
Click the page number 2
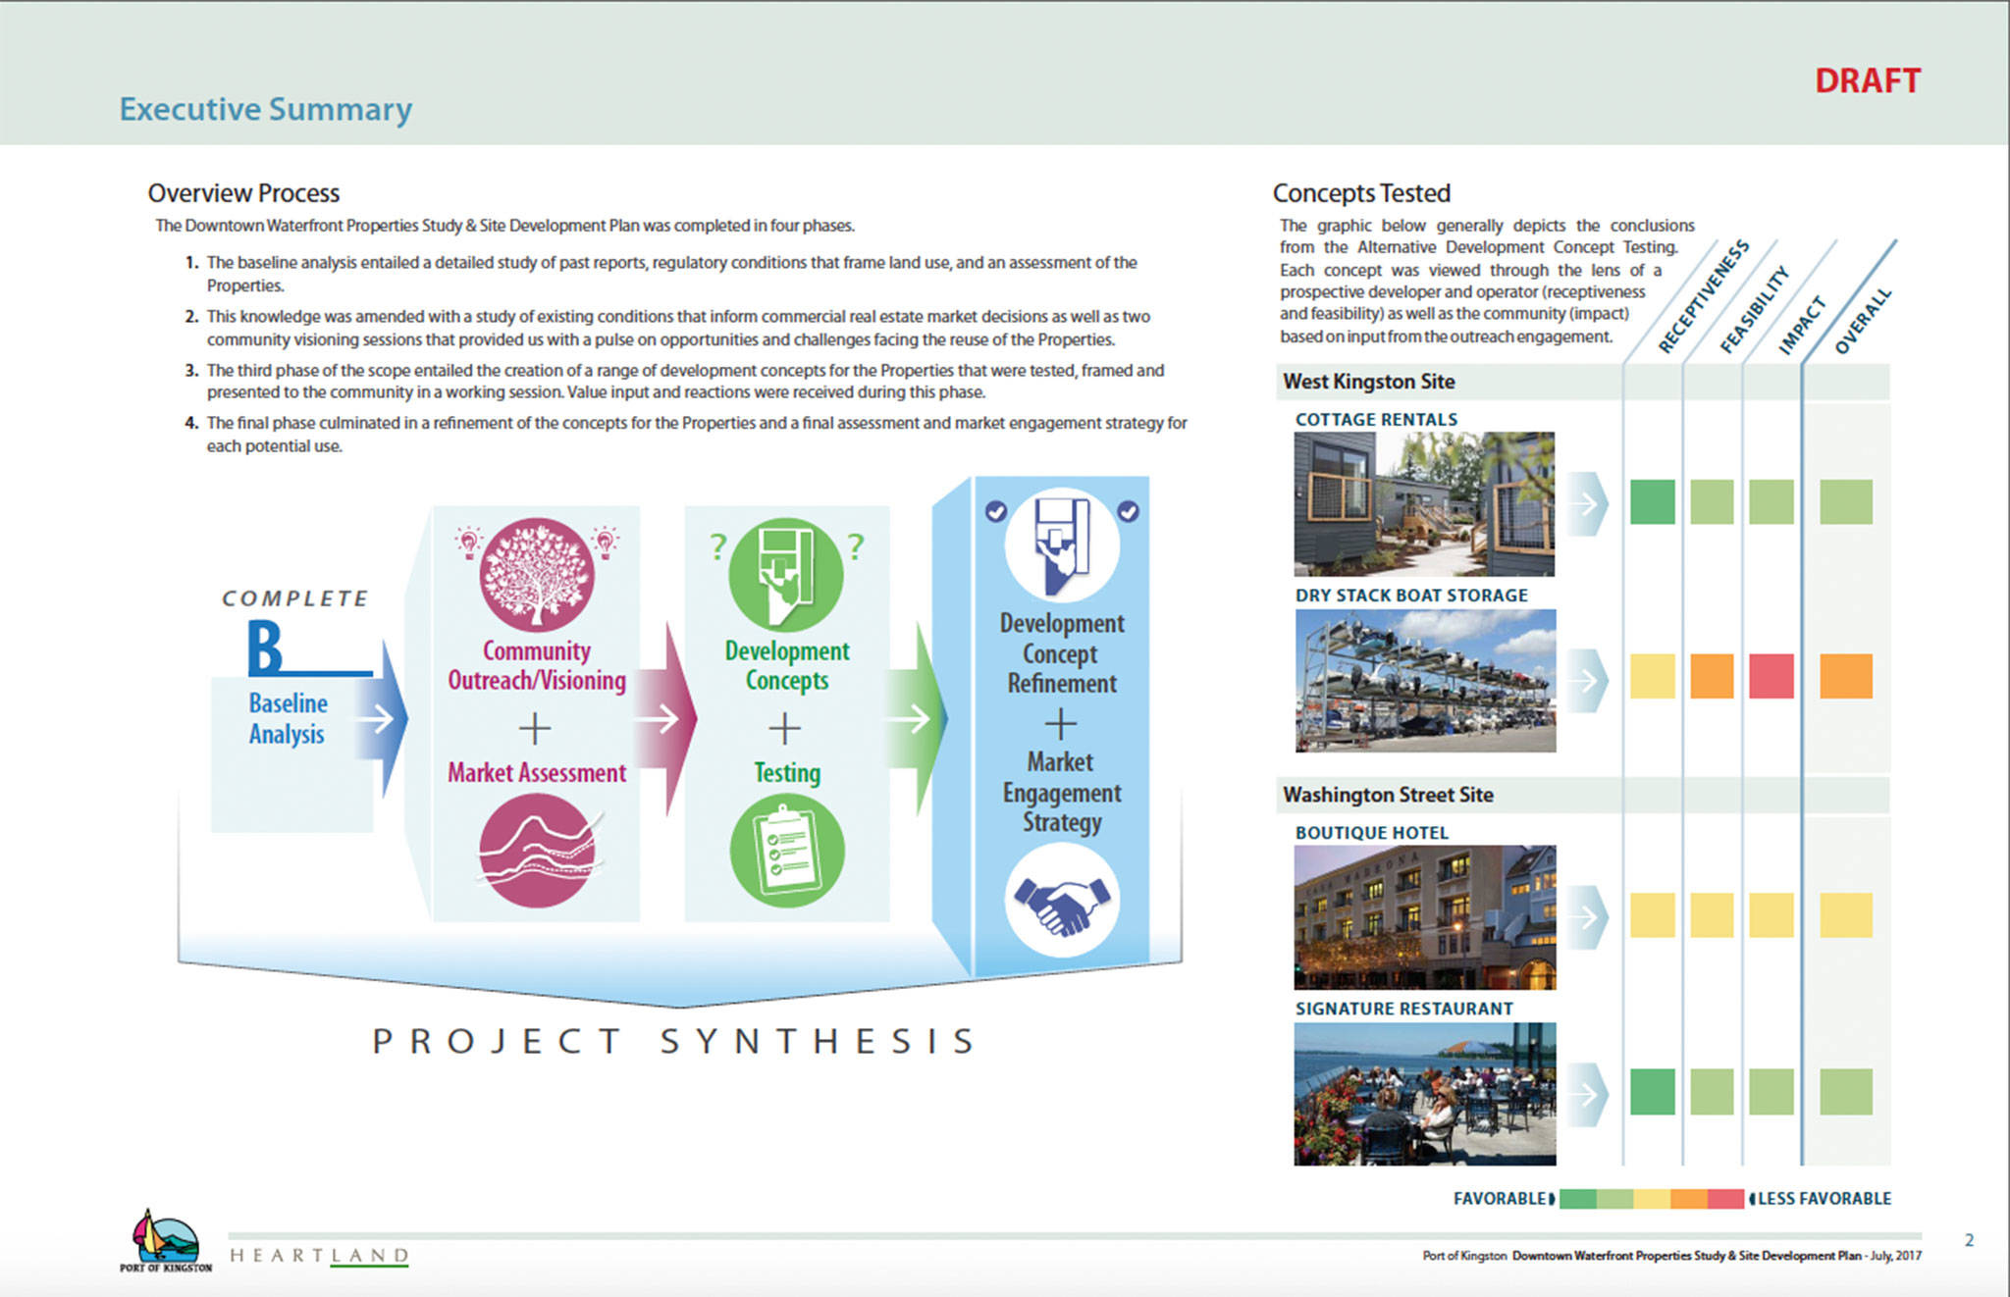[1969, 1240]
